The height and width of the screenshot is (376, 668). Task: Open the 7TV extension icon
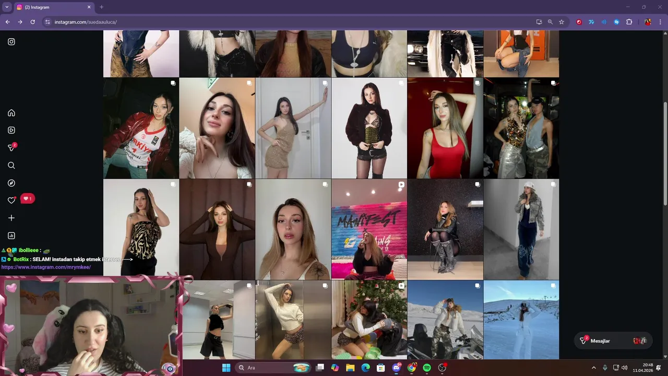coord(591,22)
